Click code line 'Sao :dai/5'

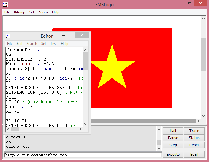[x=19, y=107]
